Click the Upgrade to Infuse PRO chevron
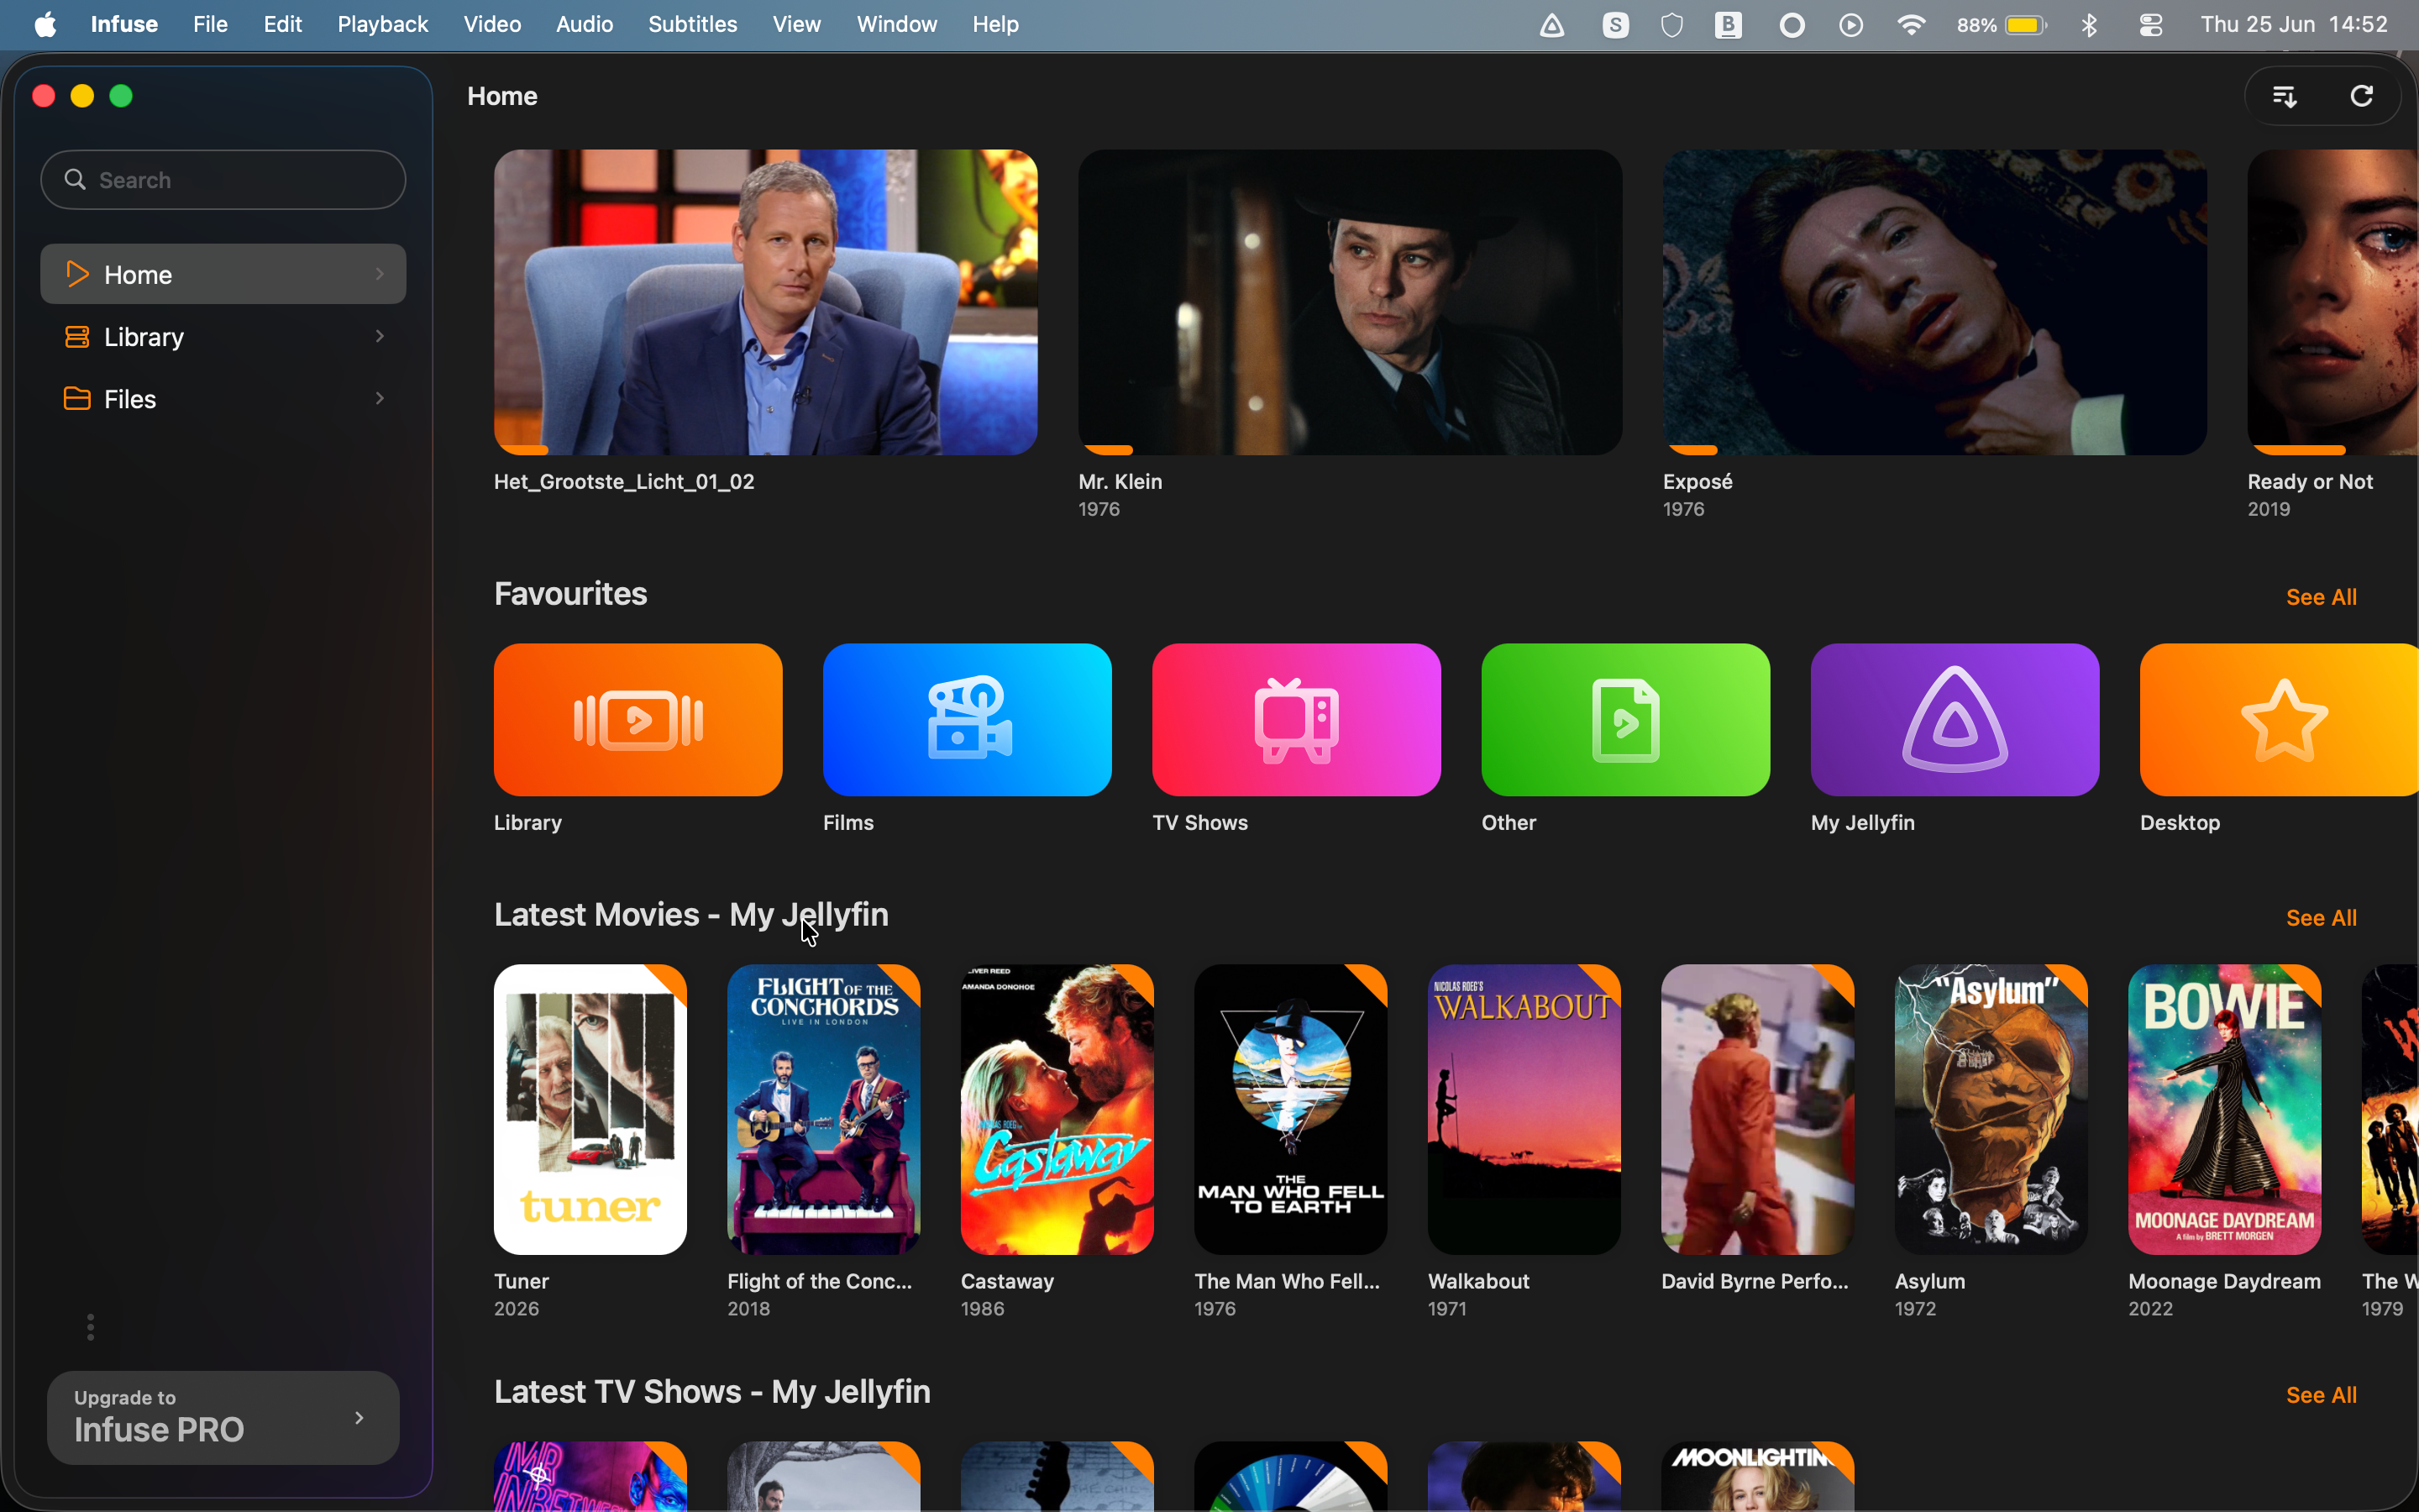The width and height of the screenshot is (2419, 1512). click(x=359, y=1417)
